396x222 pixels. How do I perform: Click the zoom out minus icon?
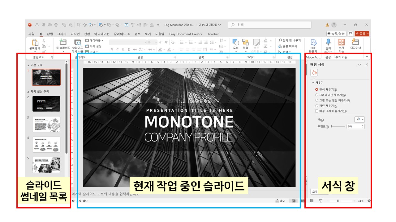[328, 201]
